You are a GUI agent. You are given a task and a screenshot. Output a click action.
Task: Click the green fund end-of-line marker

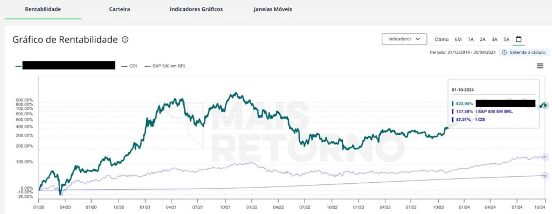(x=545, y=105)
